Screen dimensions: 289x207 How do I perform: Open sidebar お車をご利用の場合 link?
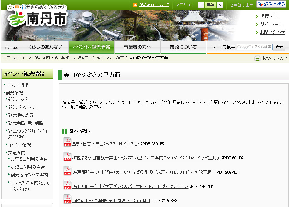(x=29, y=159)
